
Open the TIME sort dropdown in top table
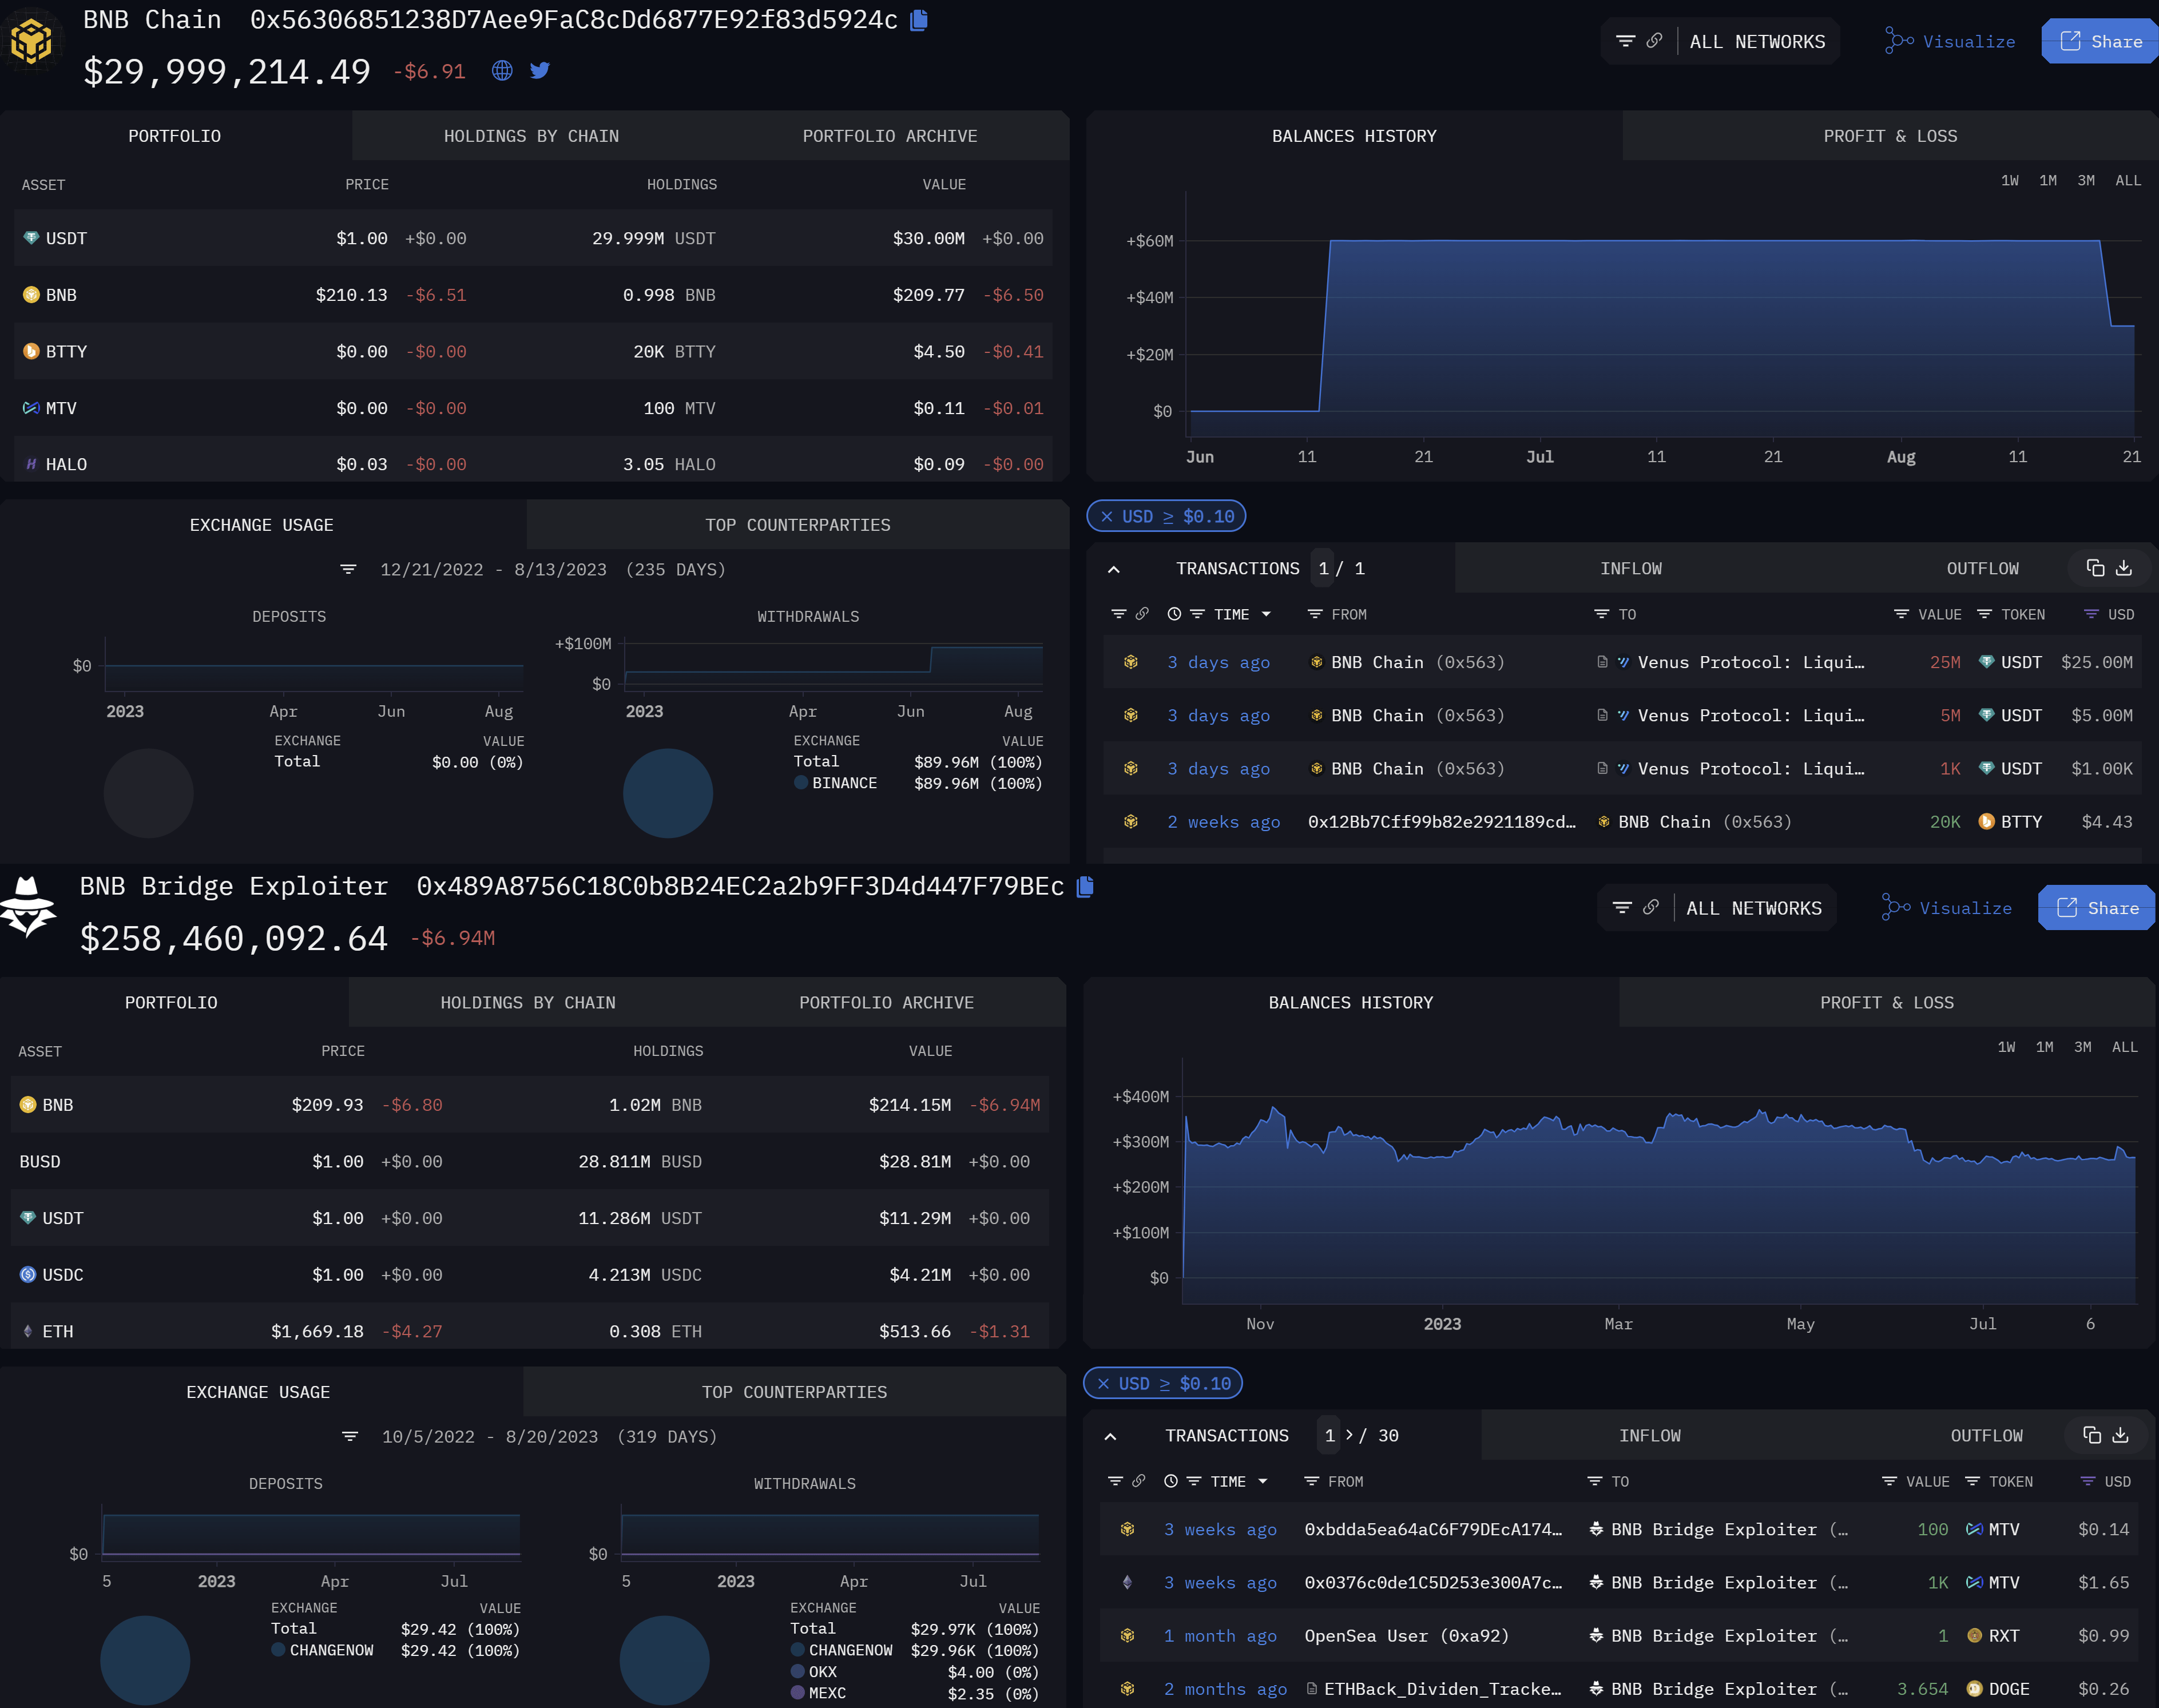click(x=1266, y=615)
